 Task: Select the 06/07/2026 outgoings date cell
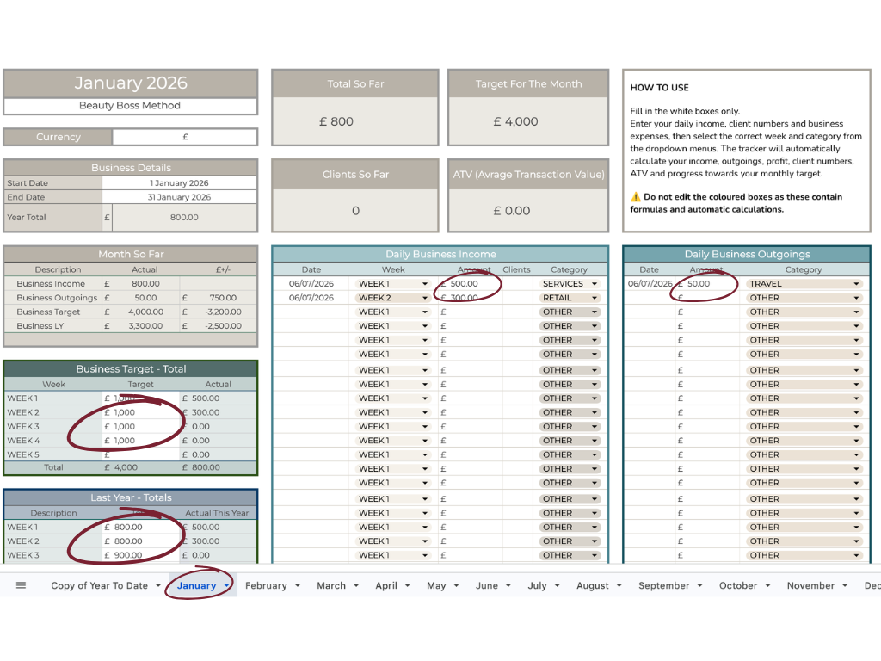(650, 284)
